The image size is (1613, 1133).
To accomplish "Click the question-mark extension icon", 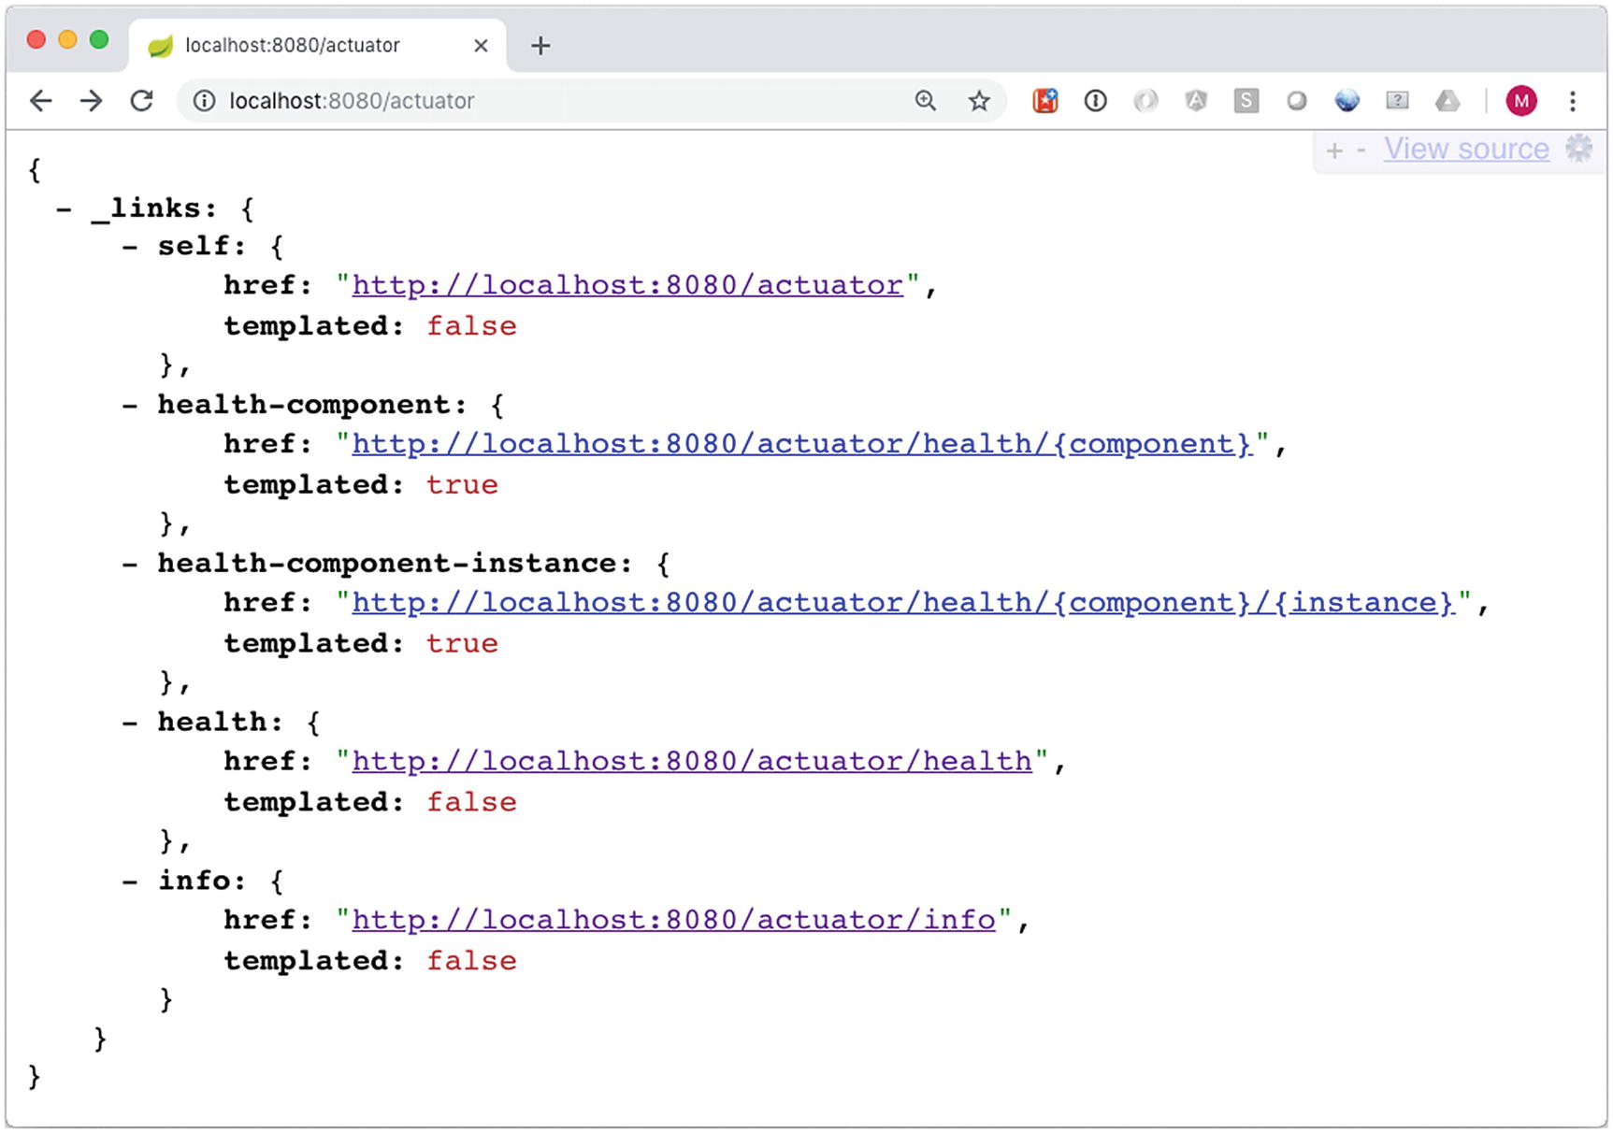I will pos(1397,100).
